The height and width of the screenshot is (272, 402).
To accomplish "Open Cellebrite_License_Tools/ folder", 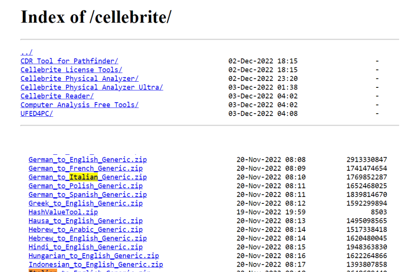I will coord(71,70).
